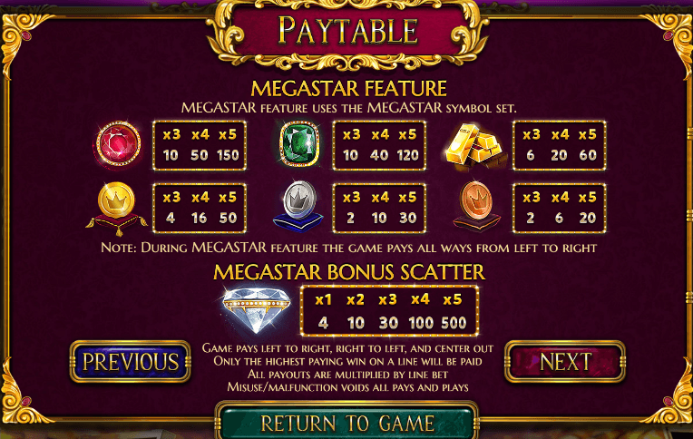Go to the PREVIOUS paytable page
The image size is (693, 439).
click(x=131, y=362)
